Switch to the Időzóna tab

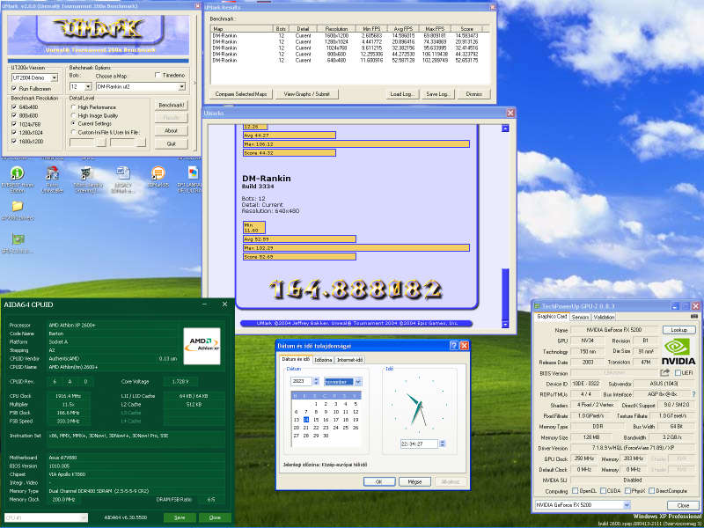coord(323,360)
